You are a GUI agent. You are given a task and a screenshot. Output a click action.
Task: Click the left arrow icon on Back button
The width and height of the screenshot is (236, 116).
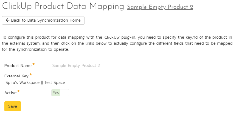pyautogui.click(x=8, y=20)
